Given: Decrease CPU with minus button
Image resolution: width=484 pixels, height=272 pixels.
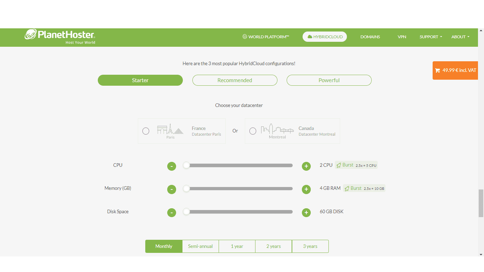Looking at the screenshot, I should tap(171, 166).
